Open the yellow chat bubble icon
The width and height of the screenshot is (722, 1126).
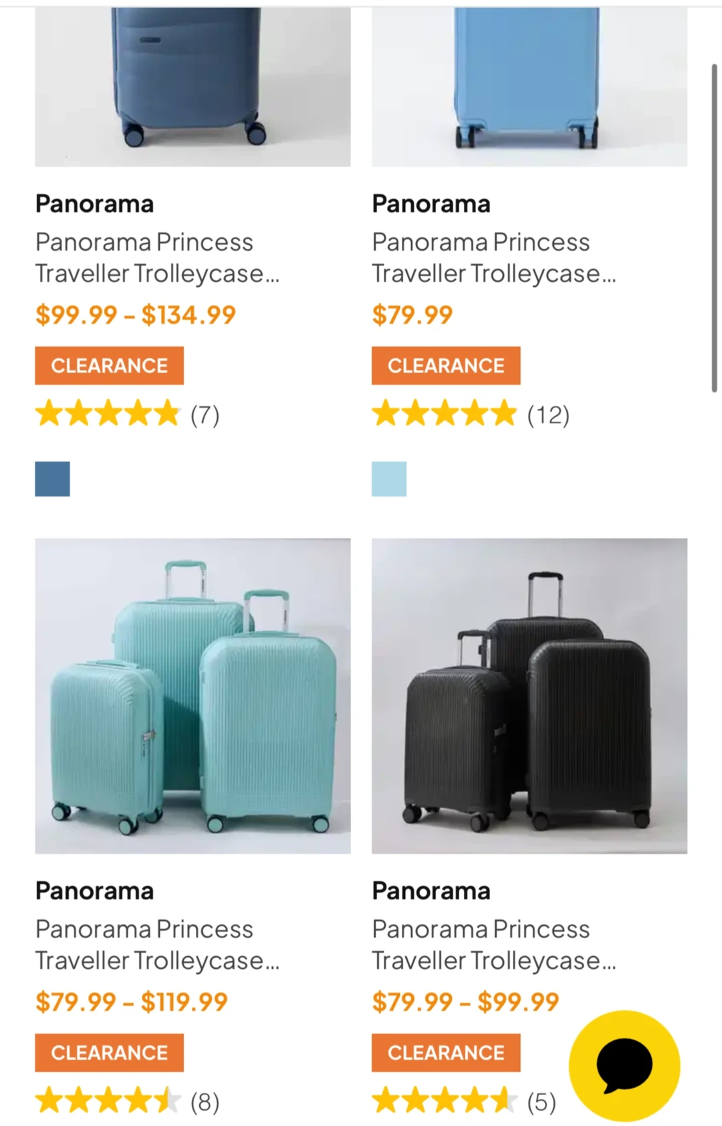coord(624,1065)
